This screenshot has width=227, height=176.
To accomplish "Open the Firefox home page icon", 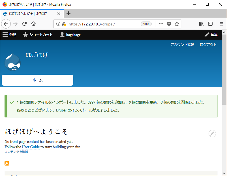I will (x=33, y=24).
